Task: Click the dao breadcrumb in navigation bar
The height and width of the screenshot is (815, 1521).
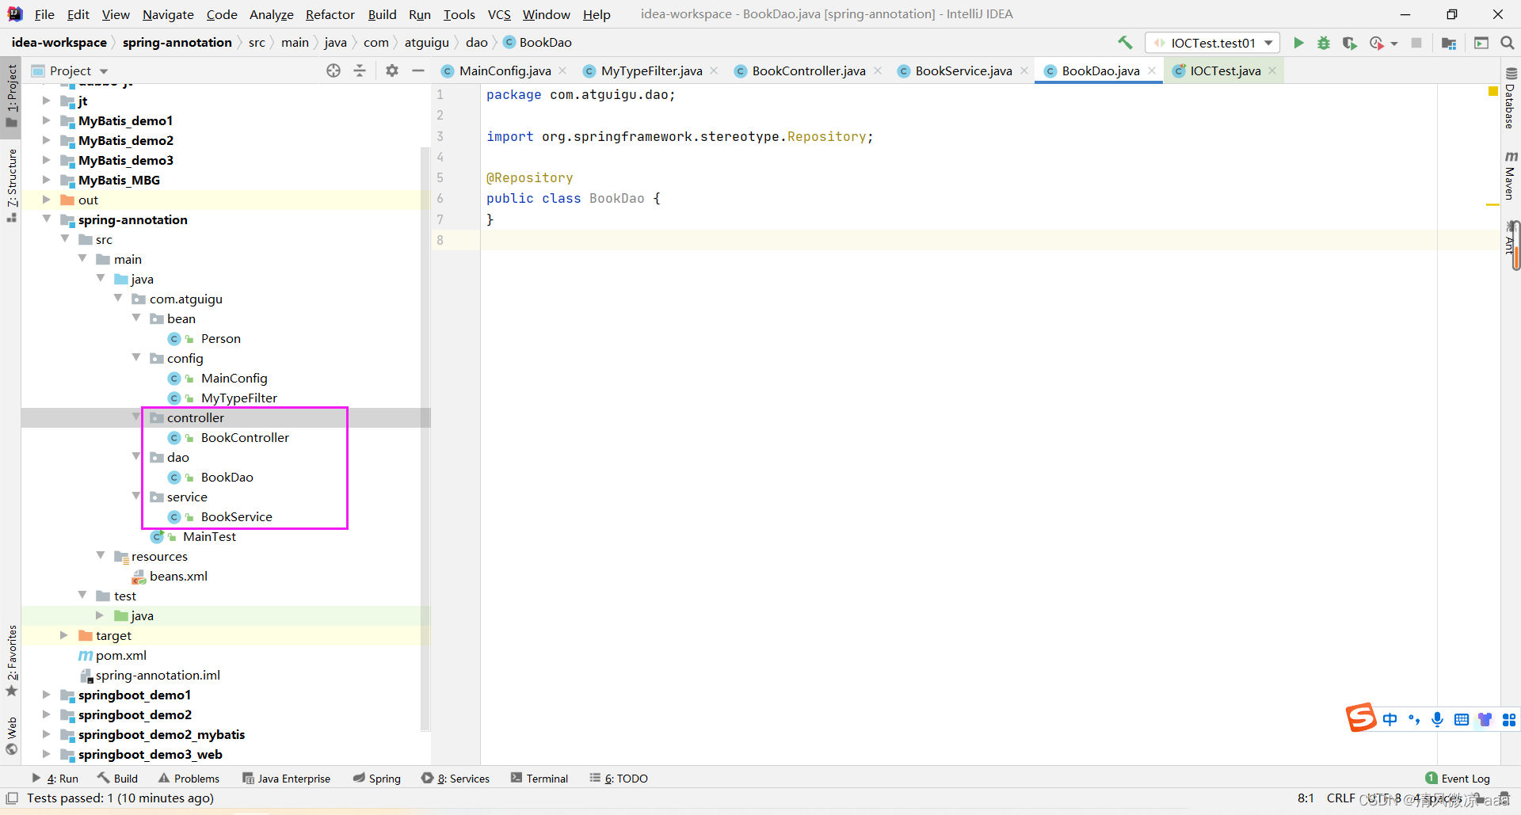Action: [x=476, y=43]
